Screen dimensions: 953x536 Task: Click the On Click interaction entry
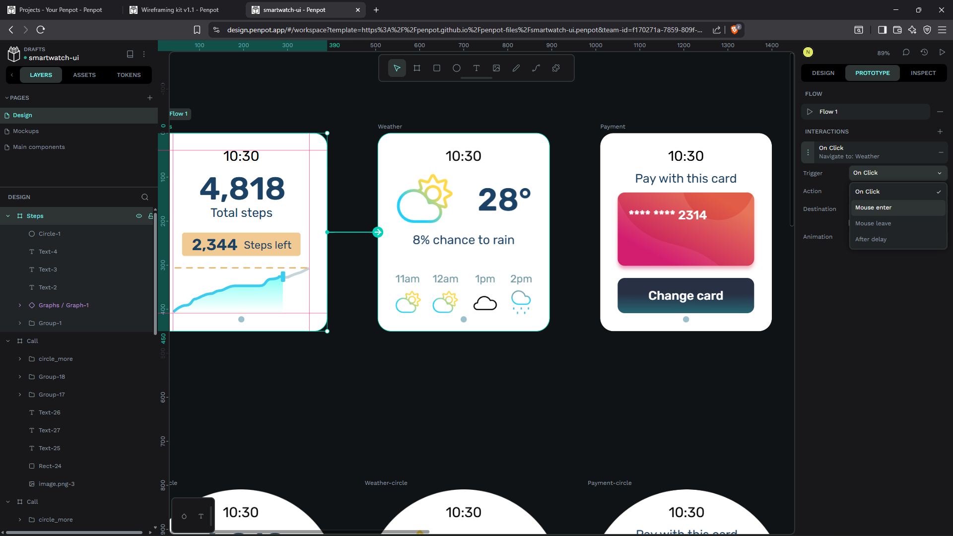(x=874, y=152)
